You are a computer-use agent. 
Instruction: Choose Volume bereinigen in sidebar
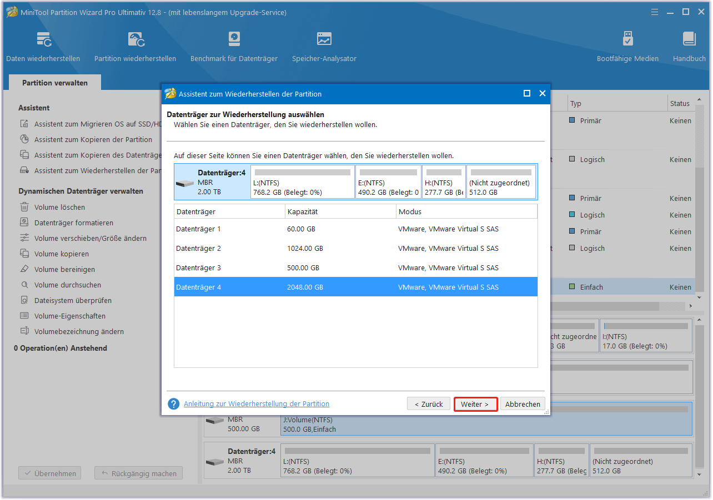click(58, 270)
